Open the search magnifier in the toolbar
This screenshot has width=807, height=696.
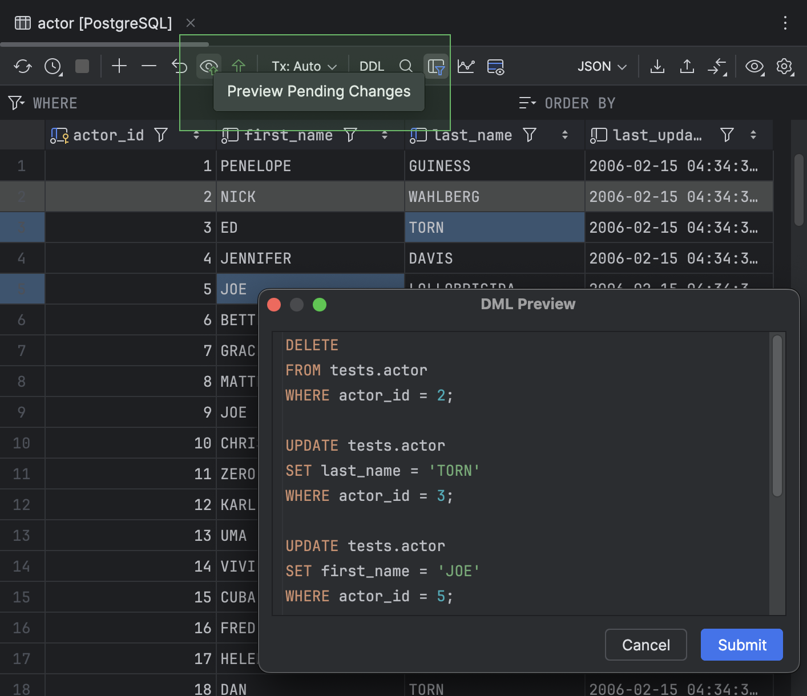(x=406, y=66)
